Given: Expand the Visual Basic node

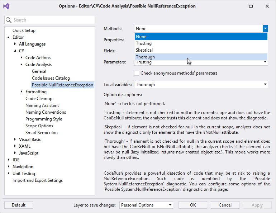Looking at the screenshot, I should point(15,139).
